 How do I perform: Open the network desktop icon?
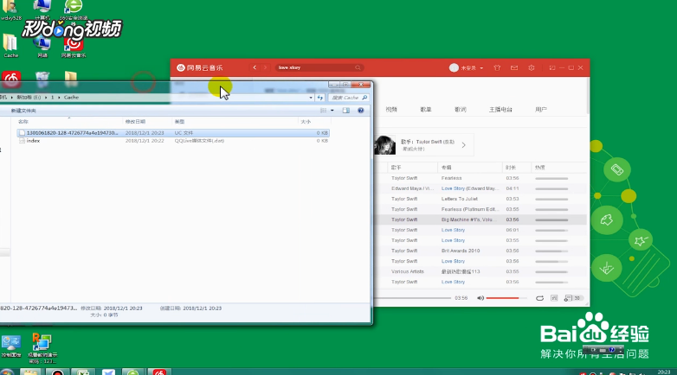tap(42, 47)
